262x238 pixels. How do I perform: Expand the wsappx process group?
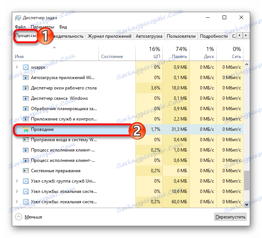17,67
